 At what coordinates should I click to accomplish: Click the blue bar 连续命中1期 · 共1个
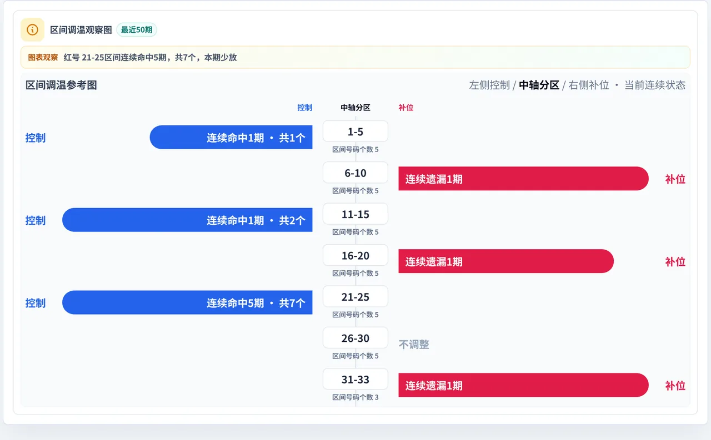tap(231, 137)
